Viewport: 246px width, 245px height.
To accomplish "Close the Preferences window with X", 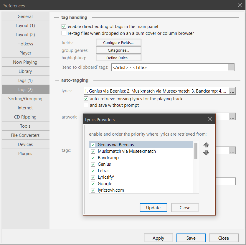I will [240, 5].
